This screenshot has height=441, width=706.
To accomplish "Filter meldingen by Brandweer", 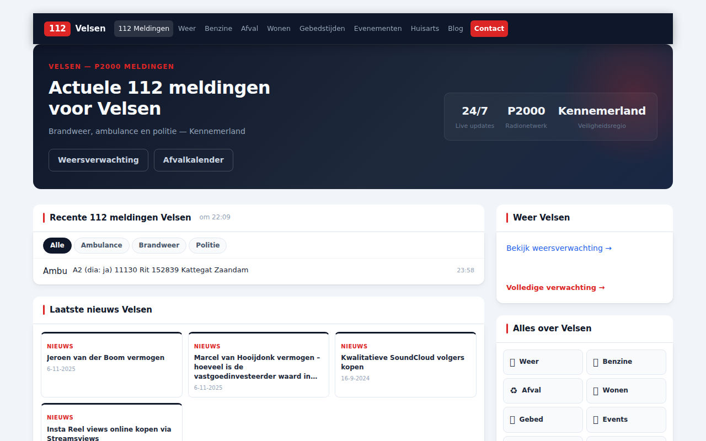I will click(159, 245).
